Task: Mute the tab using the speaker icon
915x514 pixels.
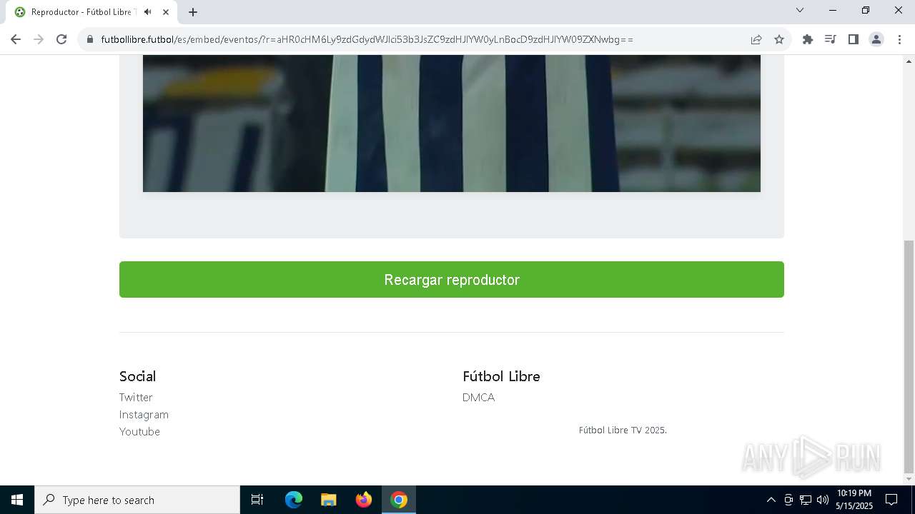Action: coord(148,12)
